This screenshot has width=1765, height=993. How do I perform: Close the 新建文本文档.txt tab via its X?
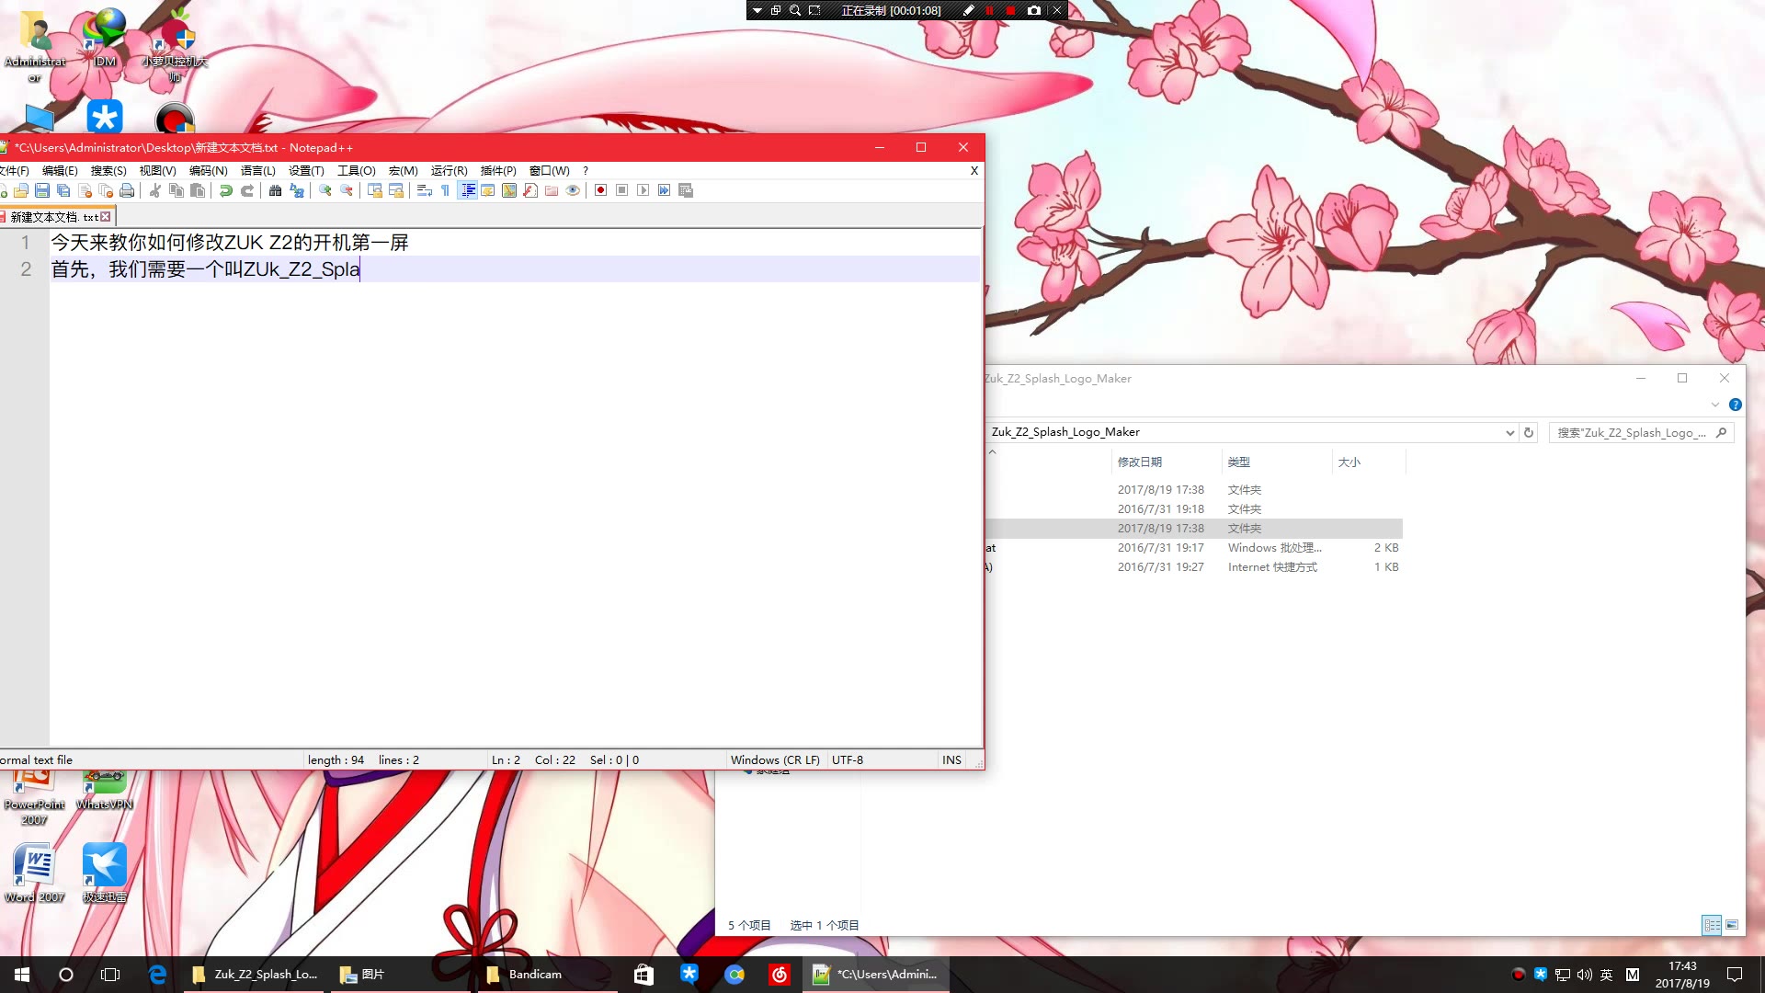(106, 217)
